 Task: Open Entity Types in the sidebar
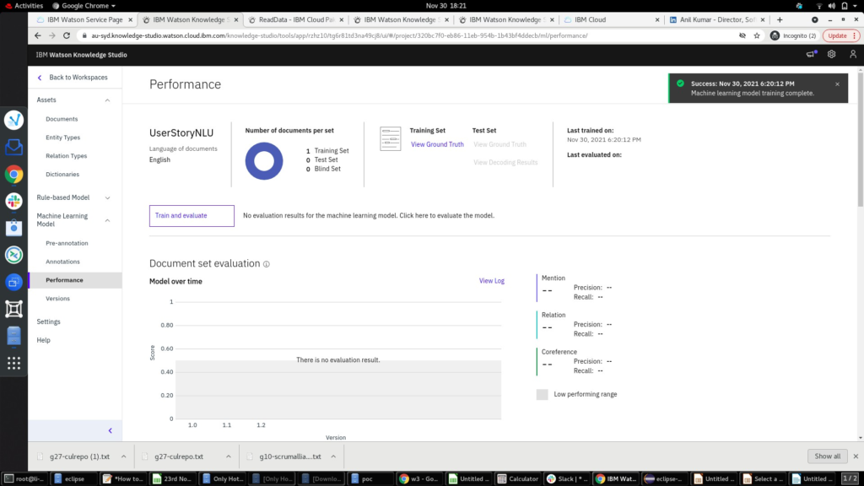[x=63, y=138]
